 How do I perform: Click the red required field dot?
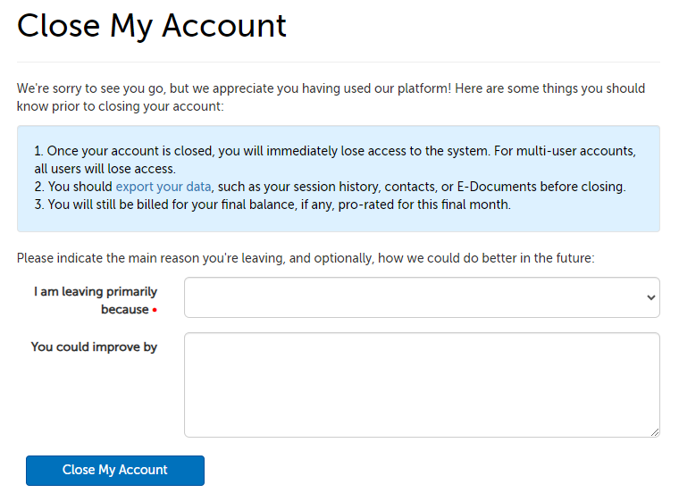155,311
